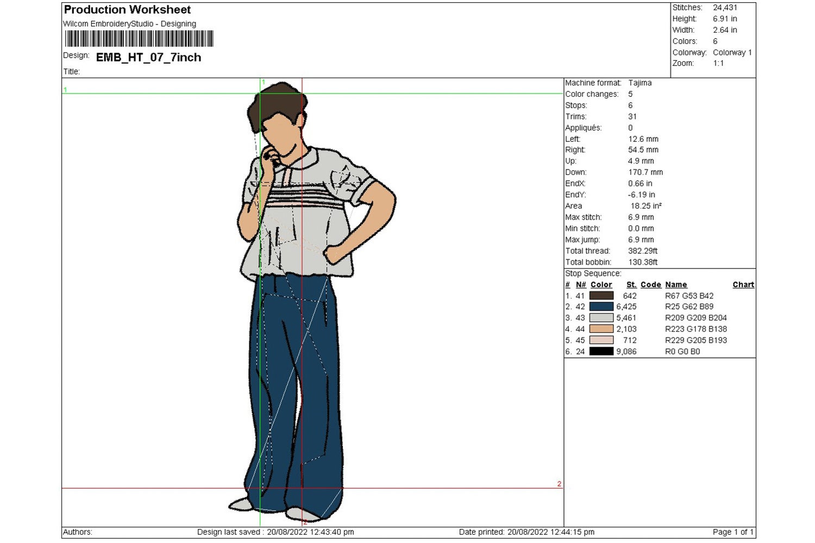The image size is (815, 543).
Task: Click the barcode image above the design name
Action: pyautogui.click(x=139, y=39)
